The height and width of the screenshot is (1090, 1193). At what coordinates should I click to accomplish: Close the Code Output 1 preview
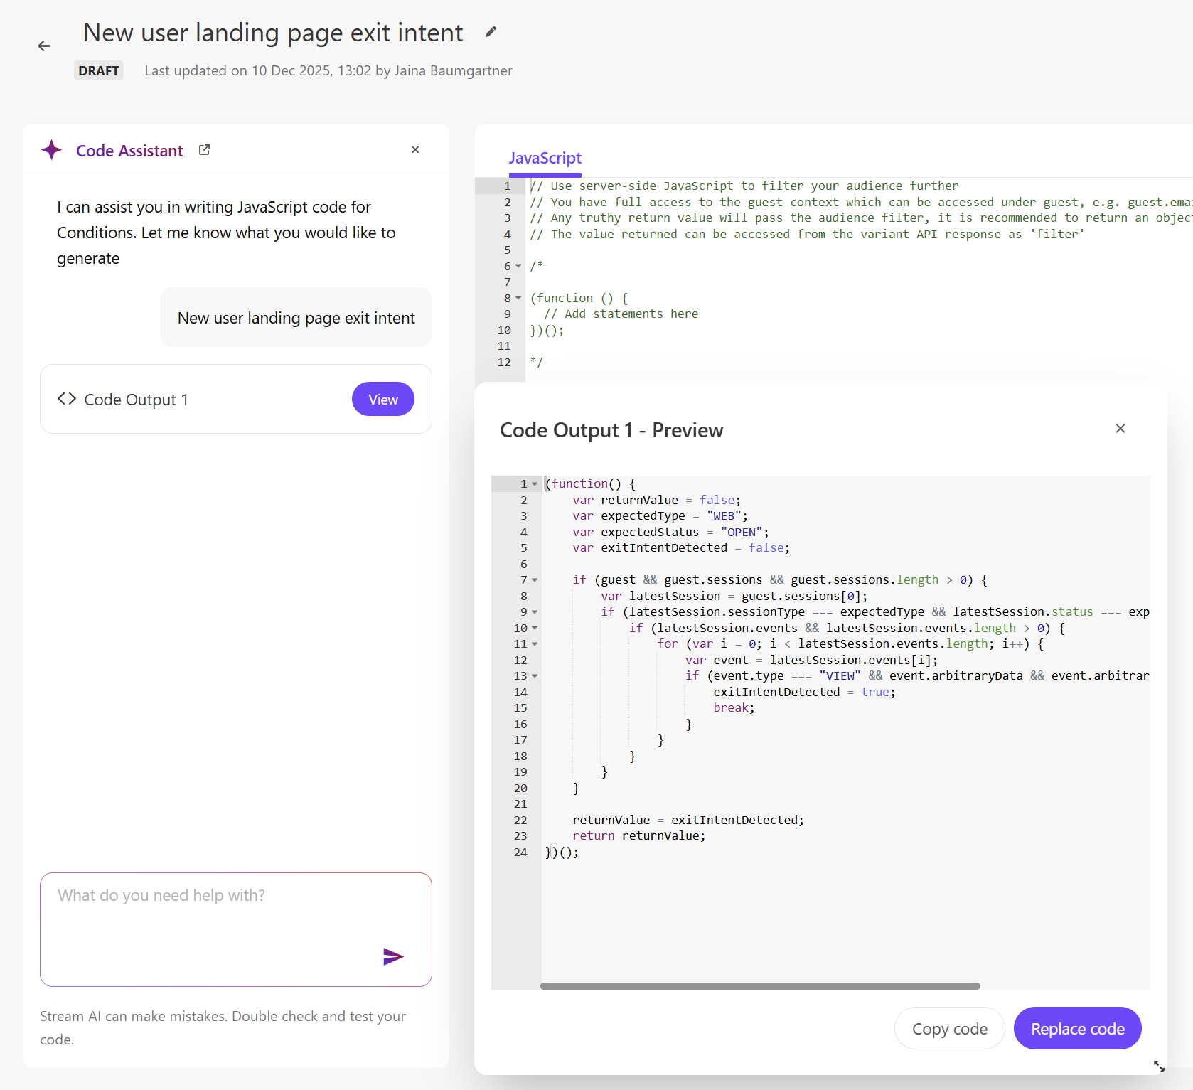[x=1120, y=429]
